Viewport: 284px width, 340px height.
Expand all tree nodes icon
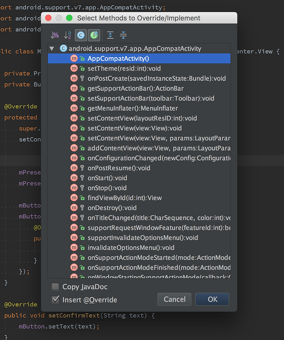coord(110,35)
